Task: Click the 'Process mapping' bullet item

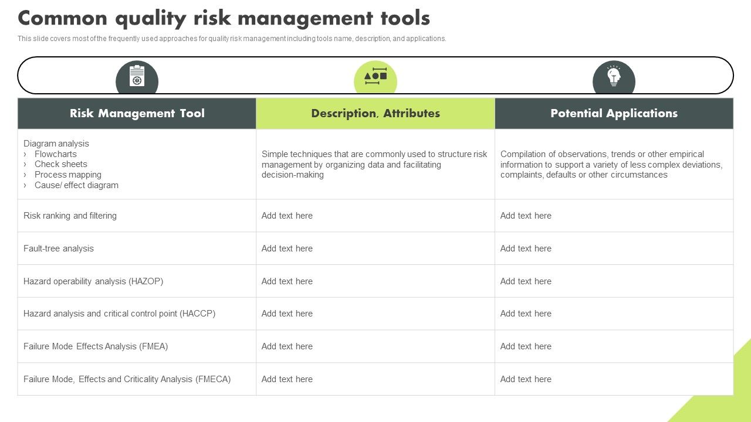Action: (68, 175)
